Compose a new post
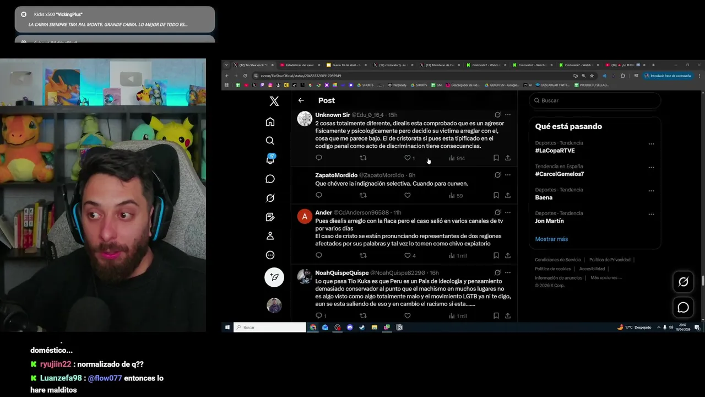Image resolution: width=705 pixels, height=397 pixels. pyautogui.click(x=274, y=277)
